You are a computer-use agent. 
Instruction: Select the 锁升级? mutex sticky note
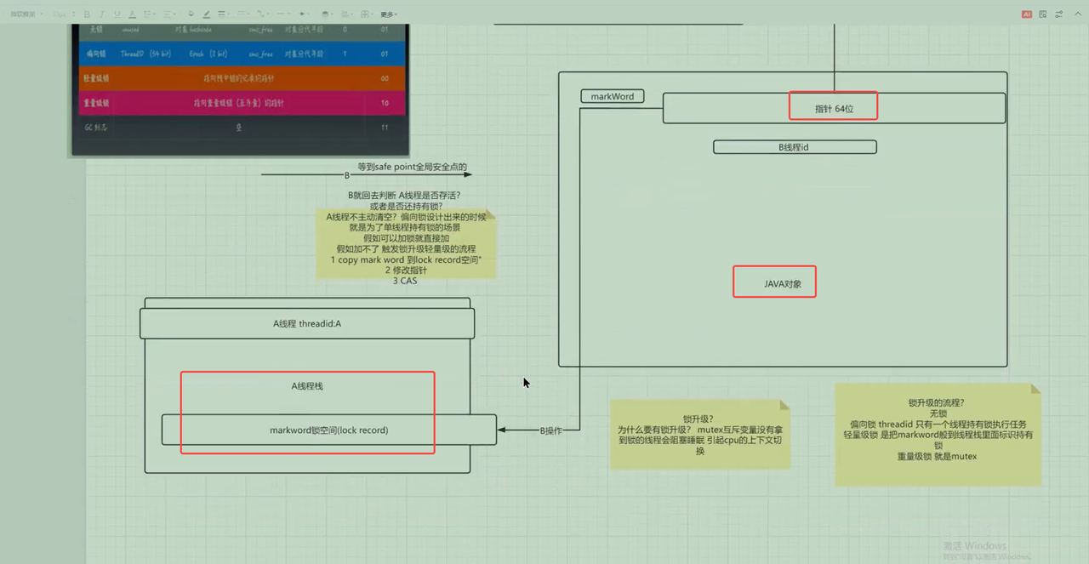pyautogui.click(x=700, y=434)
